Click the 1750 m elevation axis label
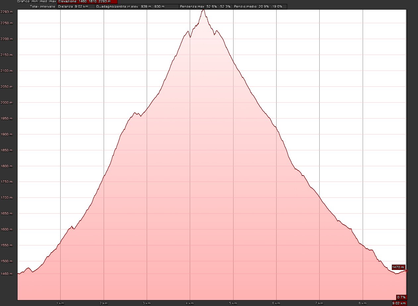Image resolution: width=418 pixels, height=306 pixels. coord(7,182)
